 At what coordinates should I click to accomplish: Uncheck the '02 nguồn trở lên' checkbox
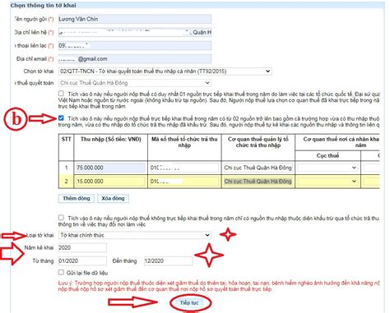point(61,118)
